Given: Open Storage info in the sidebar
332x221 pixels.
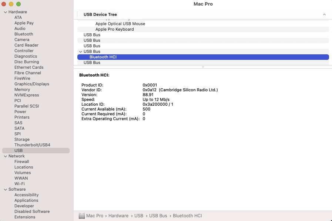Looking at the screenshot, I should [x=22, y=139].
